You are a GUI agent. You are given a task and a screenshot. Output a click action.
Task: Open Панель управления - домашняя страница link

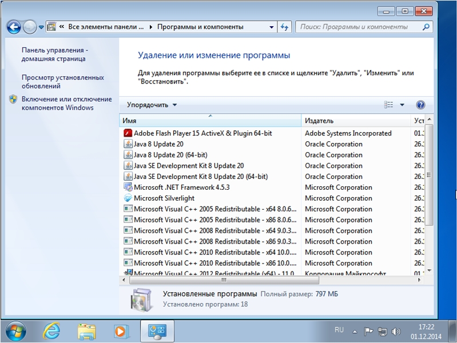click(55, 54)
